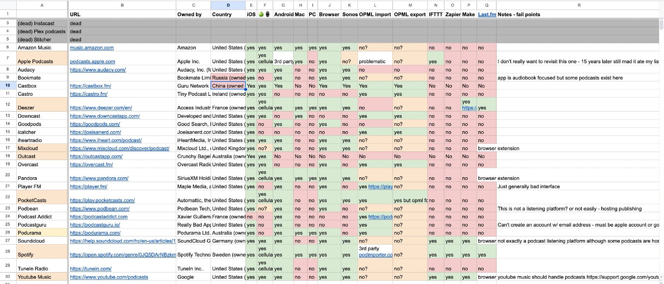Select row 1 header number
Image resolution: width=664 pixels, height=284 pixels.
pos(8,14)
